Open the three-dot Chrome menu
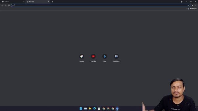 [196, 5]
